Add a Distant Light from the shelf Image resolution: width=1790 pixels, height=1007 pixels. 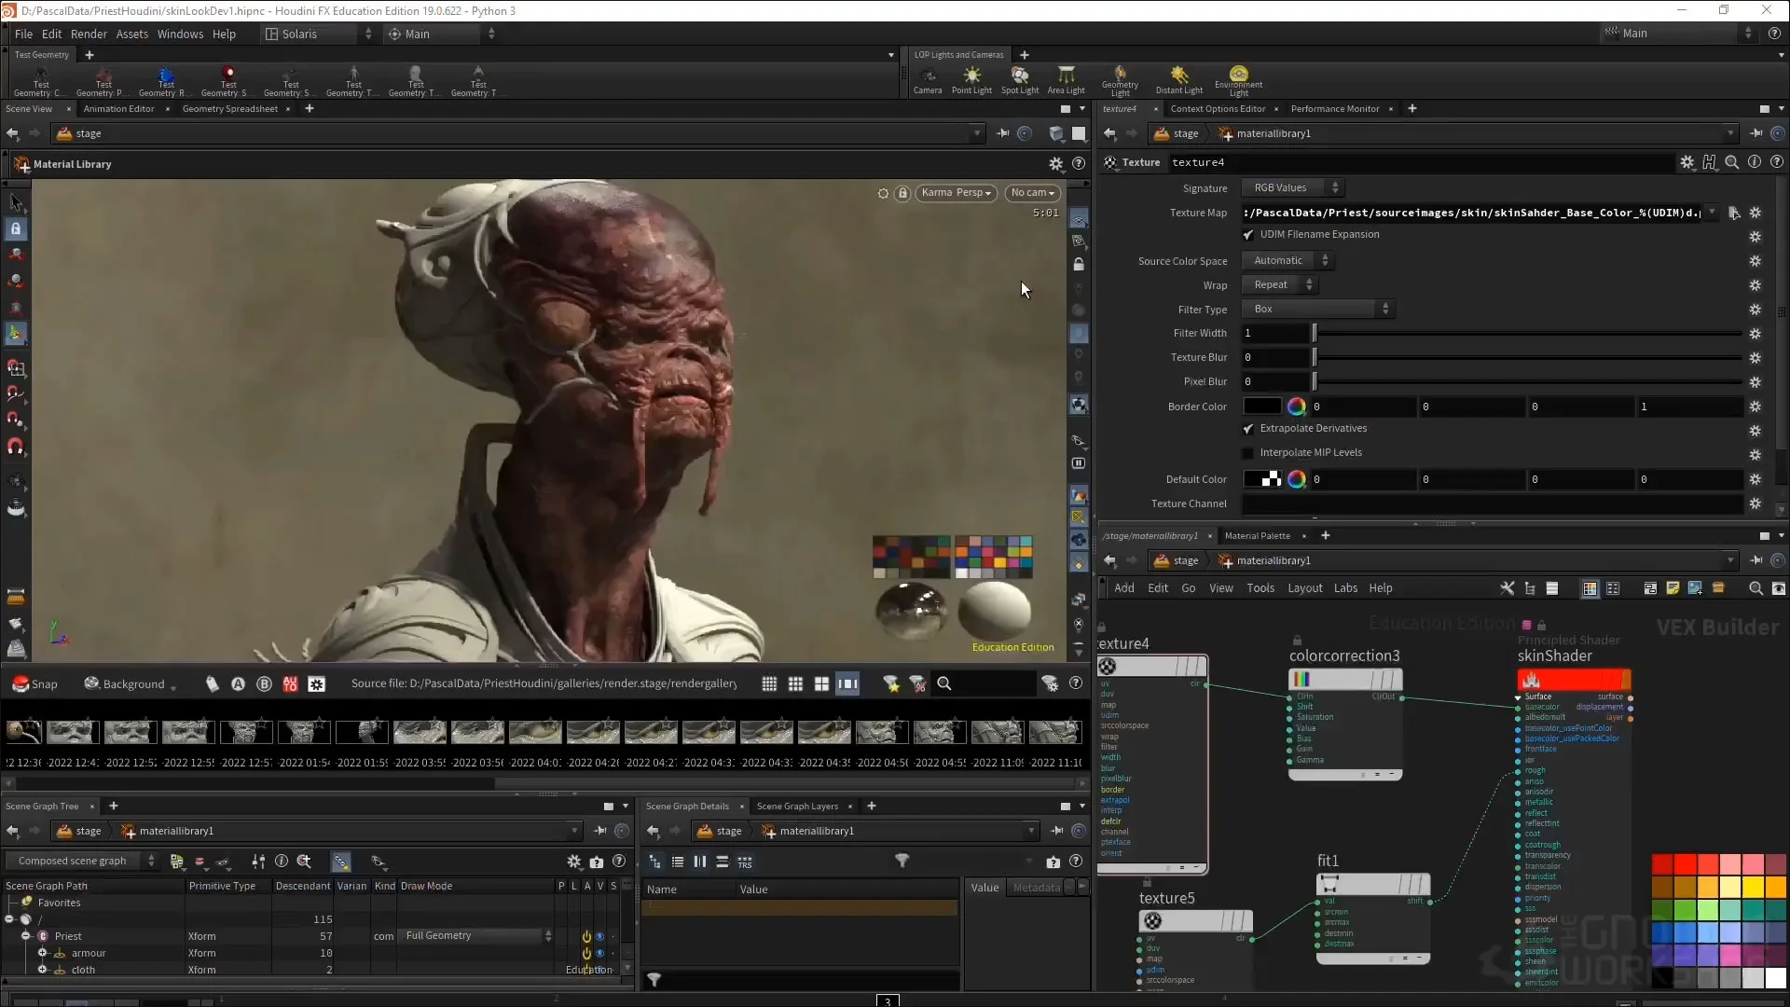click(1179, 80)
